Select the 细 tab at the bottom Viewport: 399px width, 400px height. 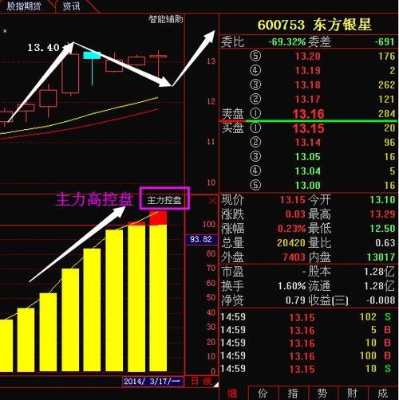(232, 394)
